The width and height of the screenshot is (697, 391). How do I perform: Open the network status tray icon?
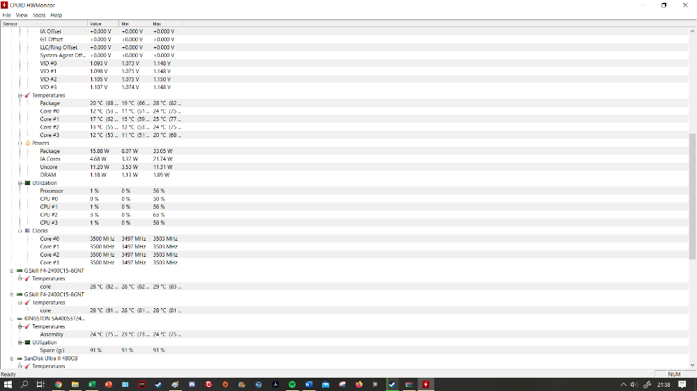(x=648, y=385)
